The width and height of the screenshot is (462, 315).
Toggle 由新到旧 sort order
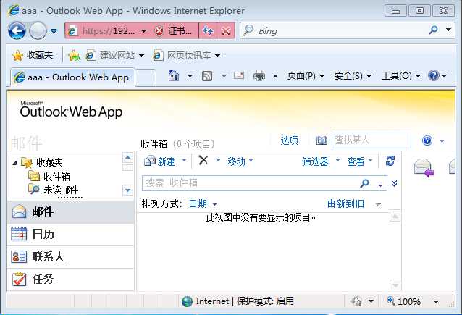tap(345, 203)
